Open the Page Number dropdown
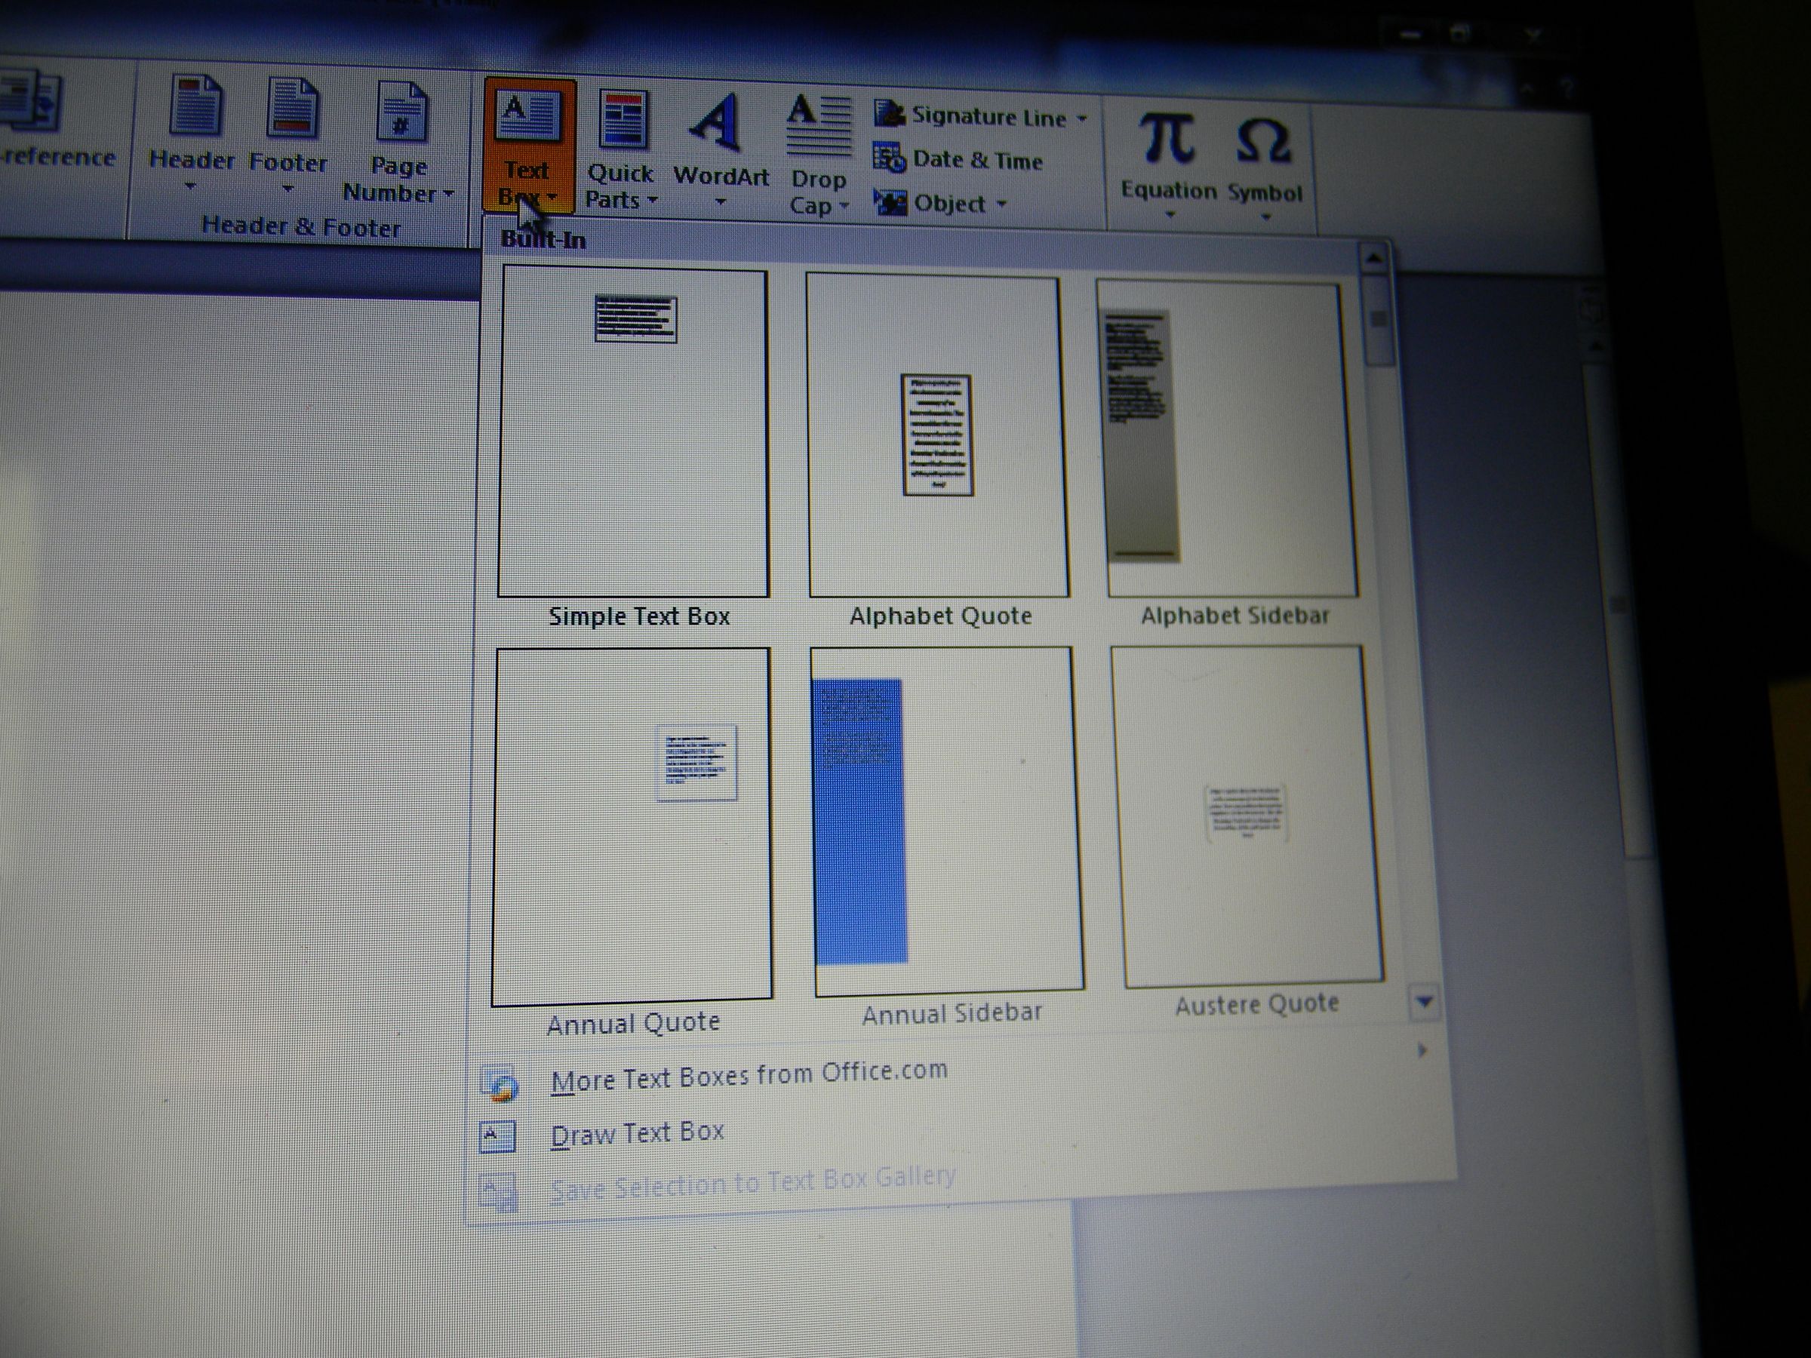 coord(449,195)
